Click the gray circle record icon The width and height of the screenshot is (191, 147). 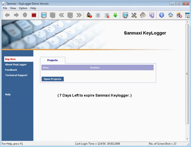coord(25,15)
